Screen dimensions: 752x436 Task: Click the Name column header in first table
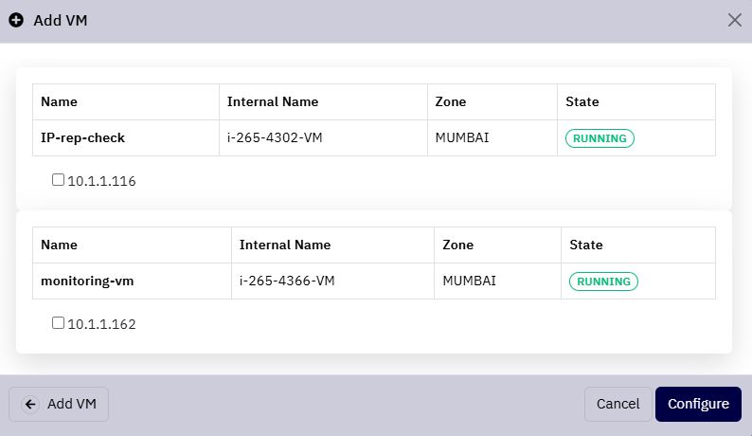[x=59, y=101]
